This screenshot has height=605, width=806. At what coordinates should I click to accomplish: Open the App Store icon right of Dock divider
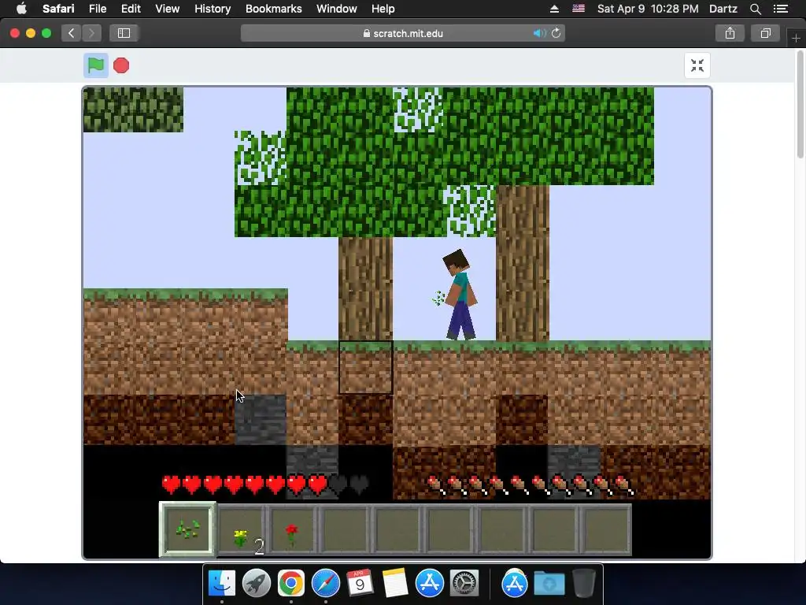pyautogui.click(x=515, y=584)
